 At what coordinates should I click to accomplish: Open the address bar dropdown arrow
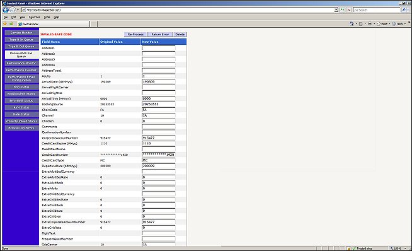point(336,10)
